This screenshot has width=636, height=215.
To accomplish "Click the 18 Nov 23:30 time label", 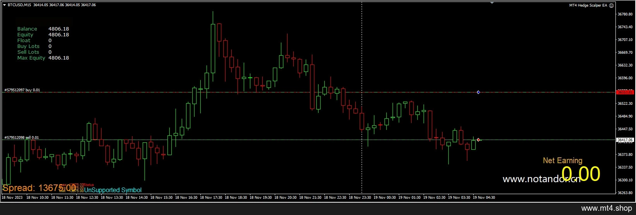I will pos(360,198).
